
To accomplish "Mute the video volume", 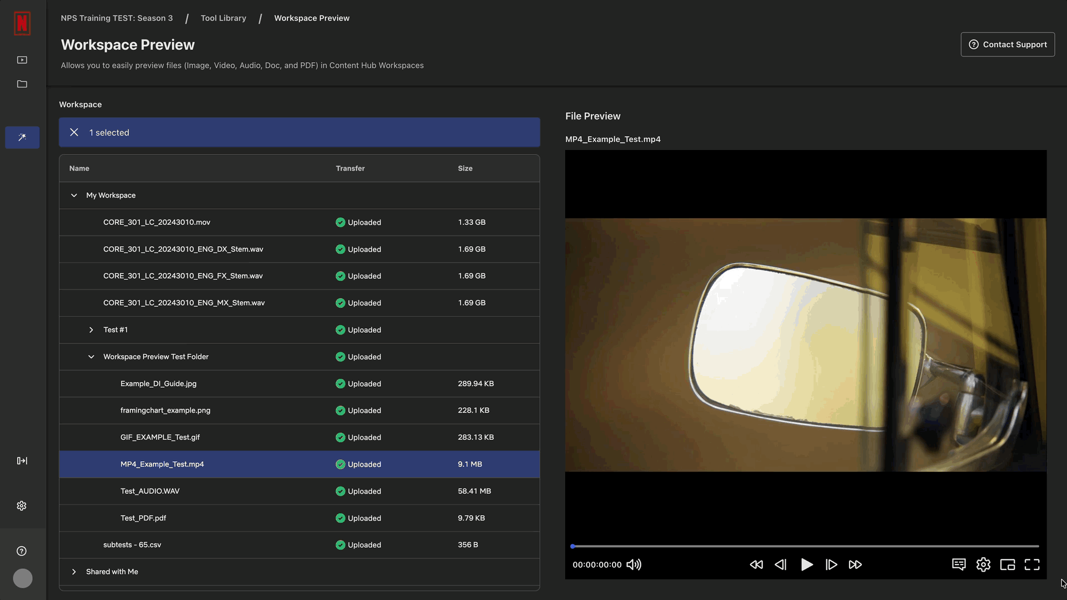I will tap(634, 564).
